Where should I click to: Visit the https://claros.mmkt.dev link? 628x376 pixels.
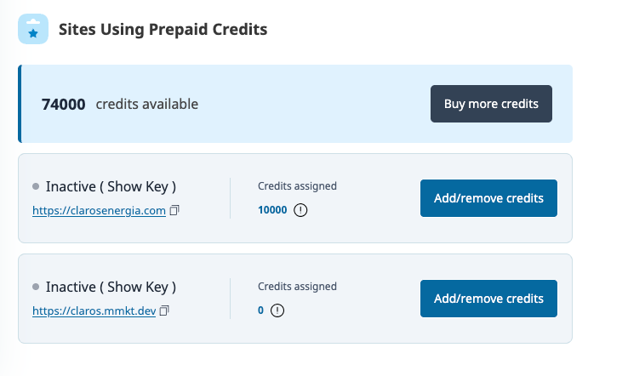coord(94,310)
